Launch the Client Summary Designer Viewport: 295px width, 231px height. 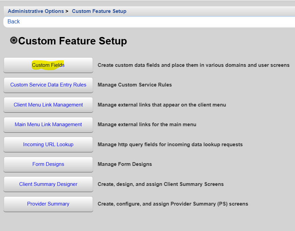48,184
